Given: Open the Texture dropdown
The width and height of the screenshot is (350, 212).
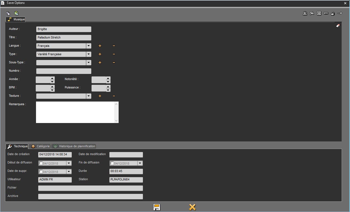Looking at the screenshot, I should click(88, 96).
